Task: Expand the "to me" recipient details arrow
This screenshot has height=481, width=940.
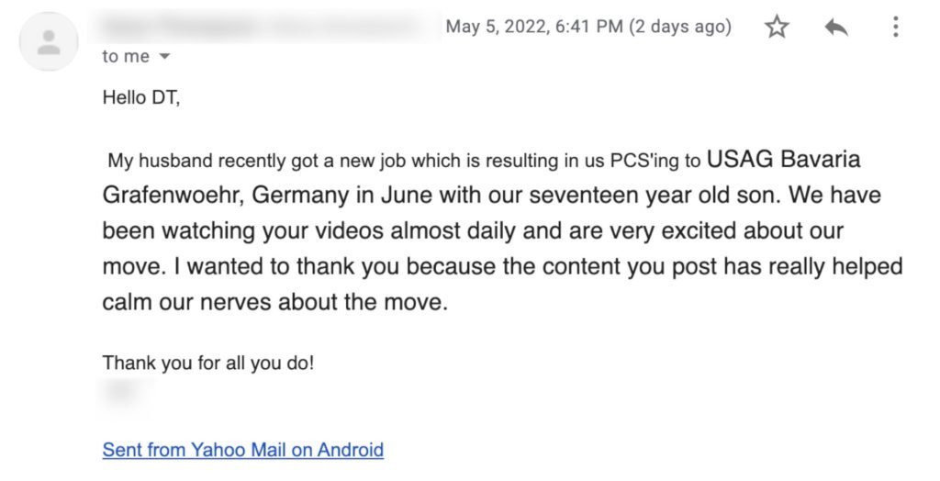Action: pos(165,57)
